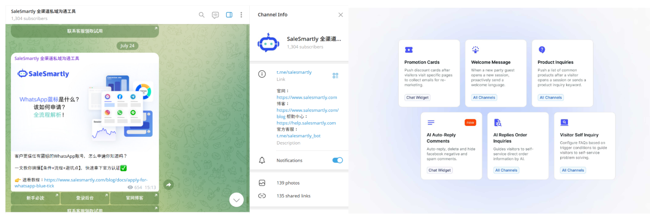Toggle the side panel layout icon

point(229,15)
